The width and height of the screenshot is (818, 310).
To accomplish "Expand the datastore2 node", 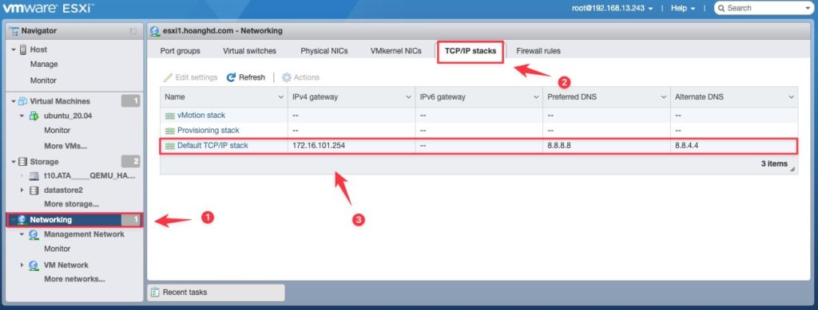I will (x=22, y=190).
